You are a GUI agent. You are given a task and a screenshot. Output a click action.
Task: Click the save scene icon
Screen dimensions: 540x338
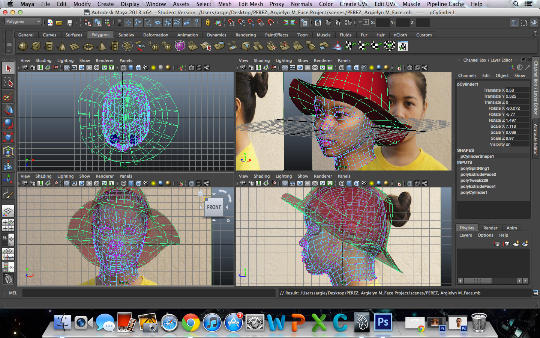coord(69,23)
